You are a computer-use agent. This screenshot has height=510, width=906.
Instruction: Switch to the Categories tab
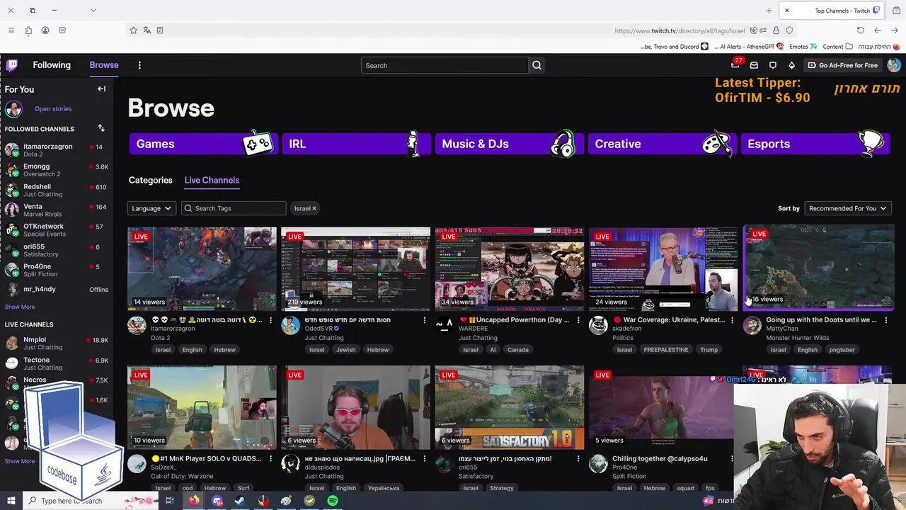[150, 180]
